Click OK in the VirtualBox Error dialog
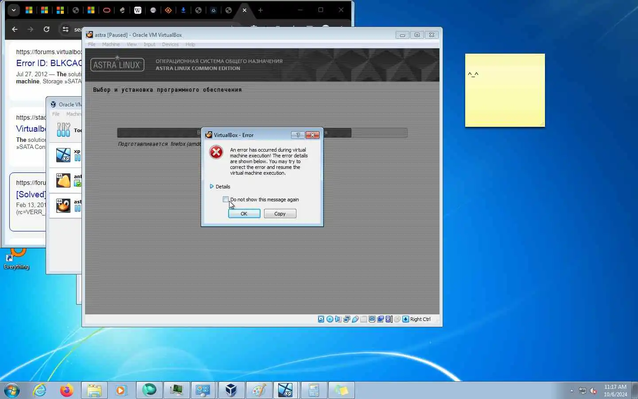Viewport: 638px width, 399px height. coord(244,214)
